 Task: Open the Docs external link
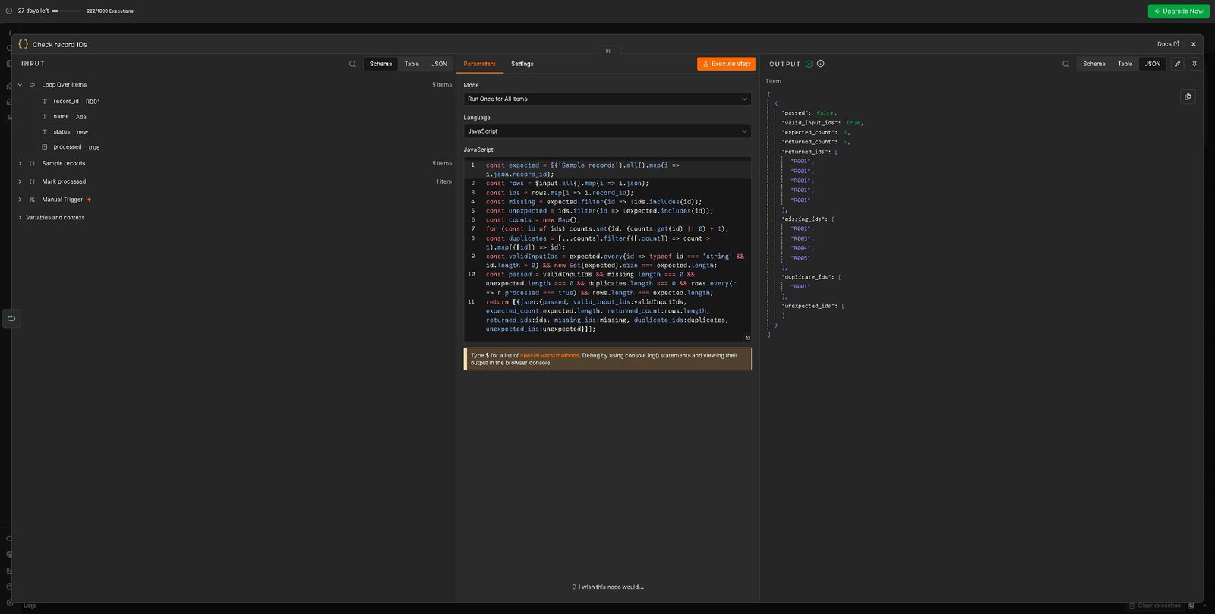tap(1168, 44)
